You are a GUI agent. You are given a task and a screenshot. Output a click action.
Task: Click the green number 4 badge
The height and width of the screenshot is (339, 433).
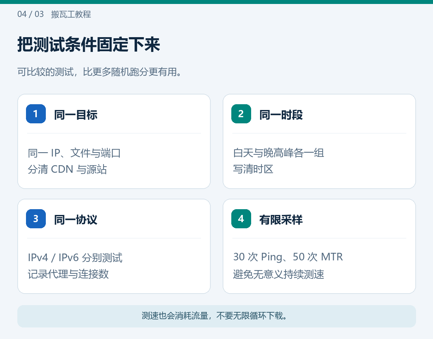click(x=241, y=219)
